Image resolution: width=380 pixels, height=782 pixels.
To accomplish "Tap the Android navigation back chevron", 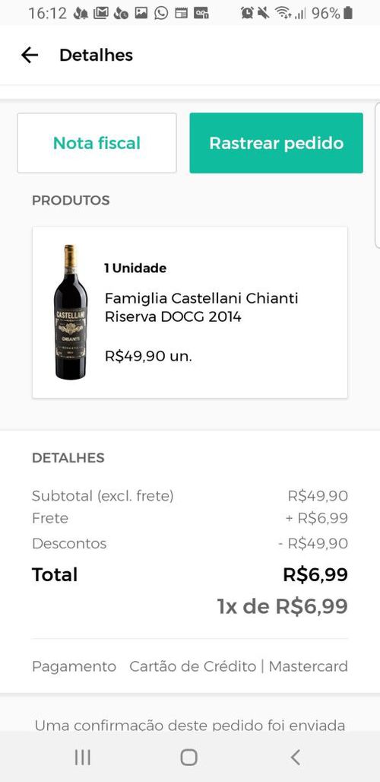I will [x=296, y=757].
